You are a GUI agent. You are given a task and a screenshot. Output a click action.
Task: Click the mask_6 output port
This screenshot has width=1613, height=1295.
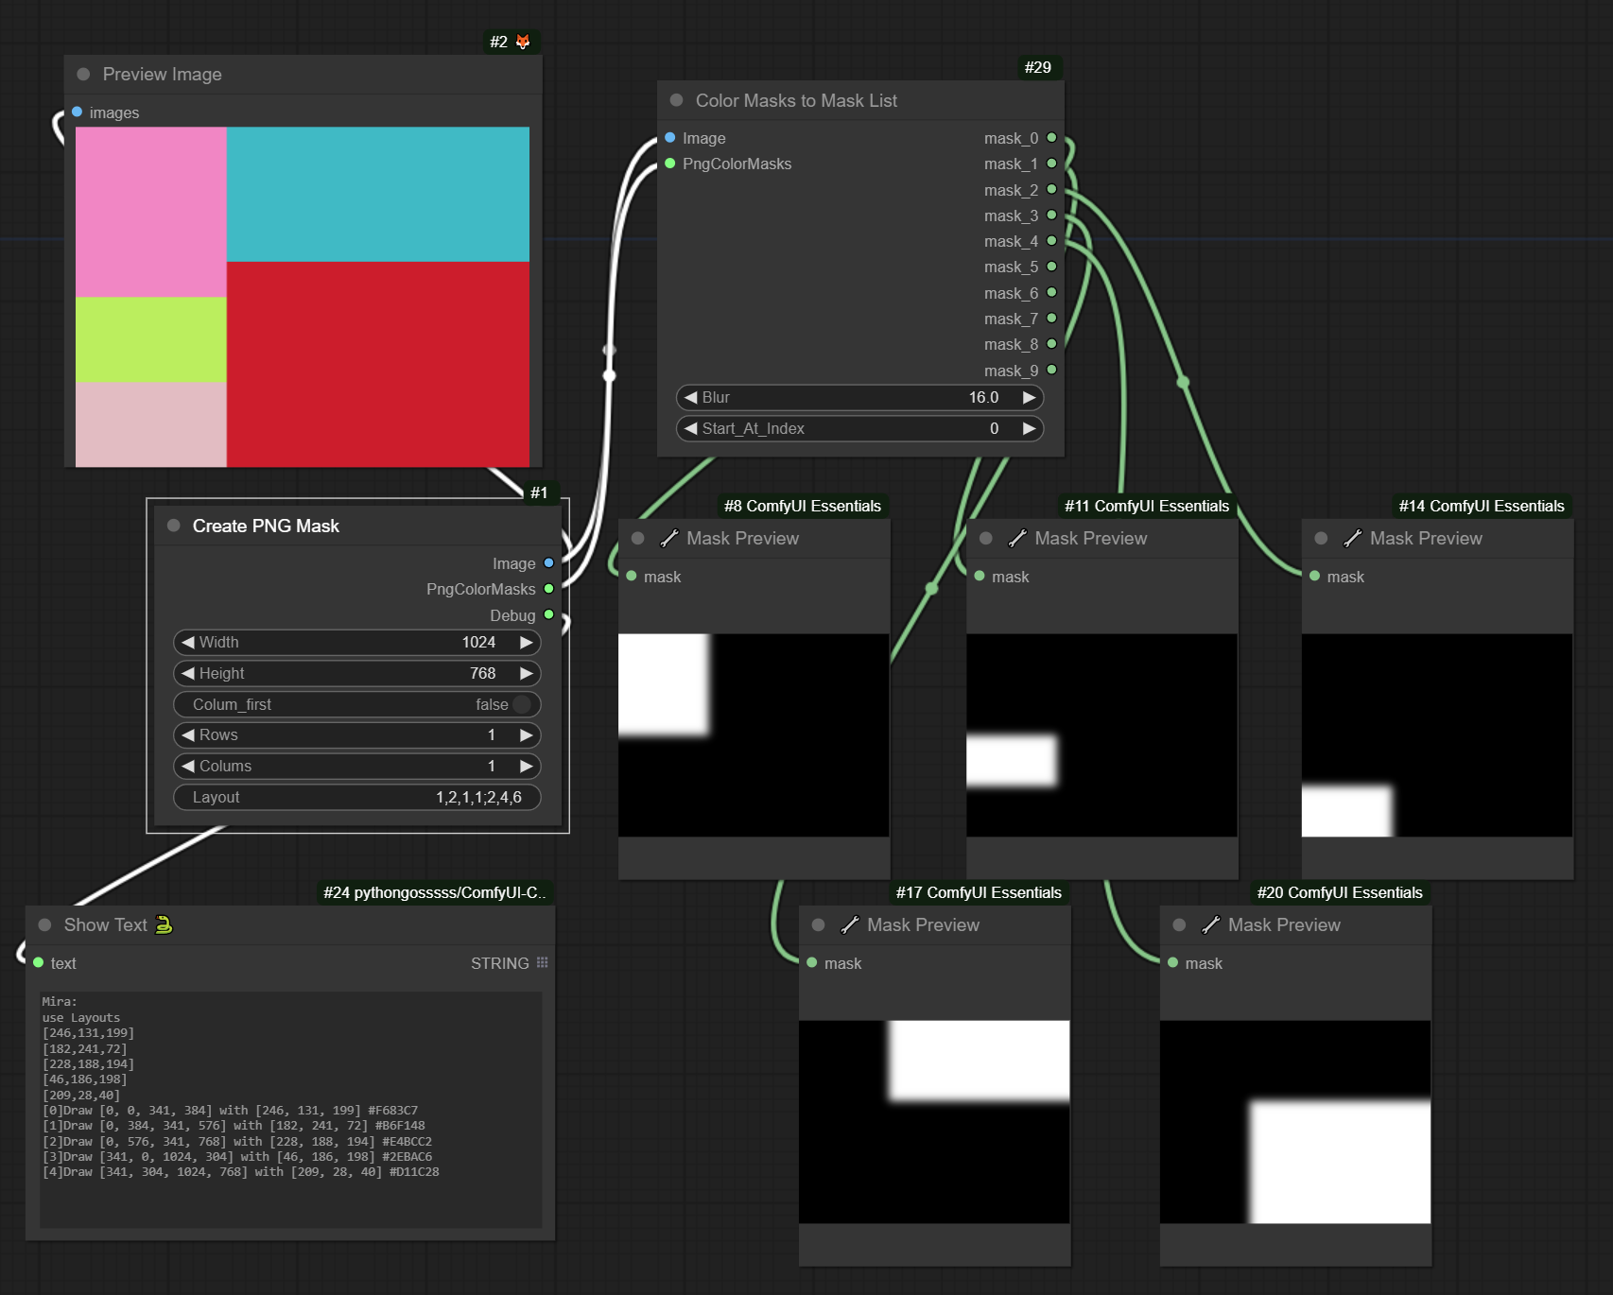click(x=1051, y=293)
